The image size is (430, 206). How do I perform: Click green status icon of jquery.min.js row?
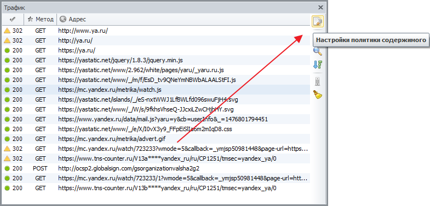pos(7,60)
